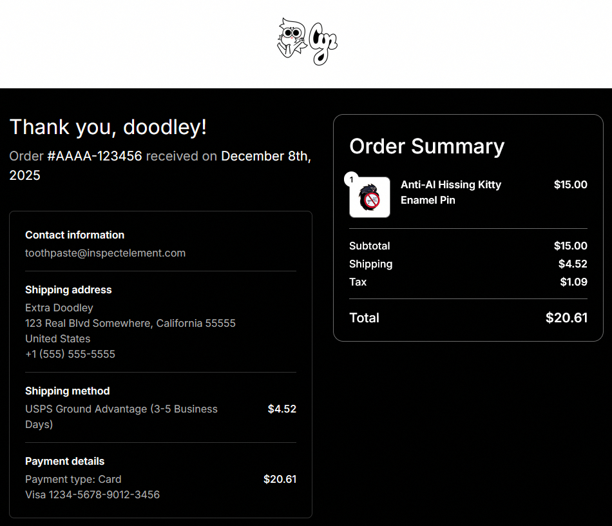Click the order date December 8th, 2025
The height and width of the screenshot is (526, 612).
265,157
